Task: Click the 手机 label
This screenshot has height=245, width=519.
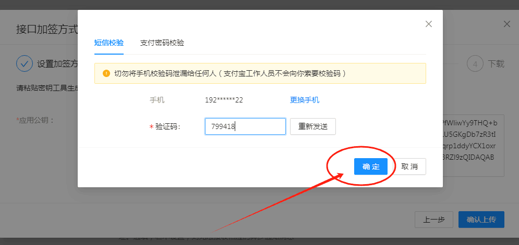Action: [157, 100]
